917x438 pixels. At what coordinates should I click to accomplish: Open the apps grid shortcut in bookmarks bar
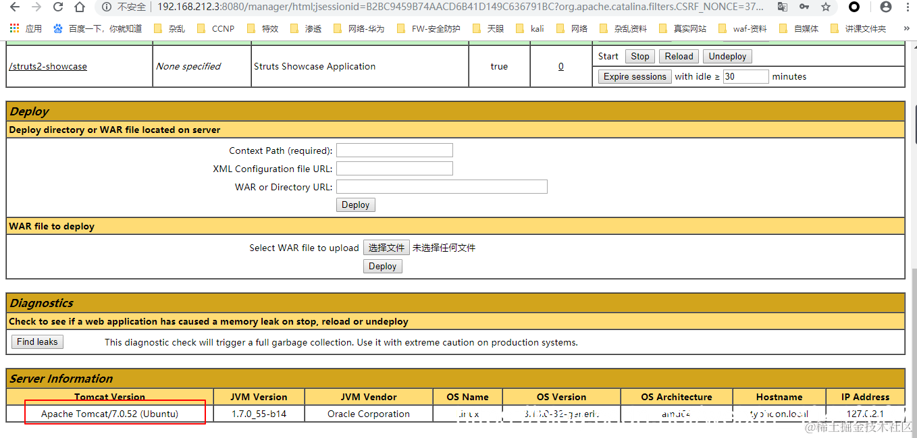[x=25, y=28]
